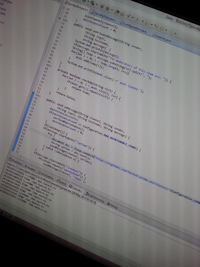The image size is (200, 267).
Task: Close the SpookyBot.java editor tab
Action: pyautogui.click(x=87, y=10)
